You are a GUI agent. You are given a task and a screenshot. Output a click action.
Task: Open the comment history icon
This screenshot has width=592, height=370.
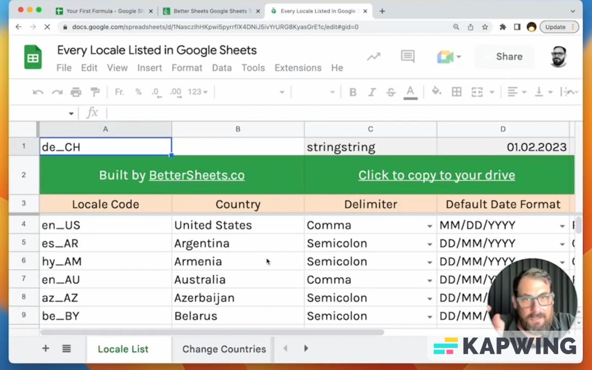(x=407, y=56)
